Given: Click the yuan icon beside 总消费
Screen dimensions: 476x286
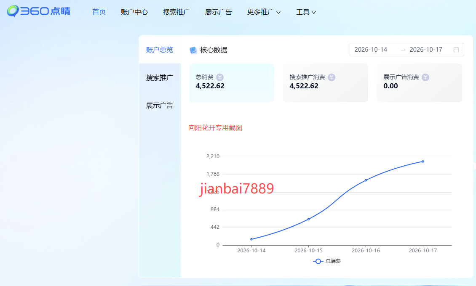Looking at the screenshot, I should 220,77.
